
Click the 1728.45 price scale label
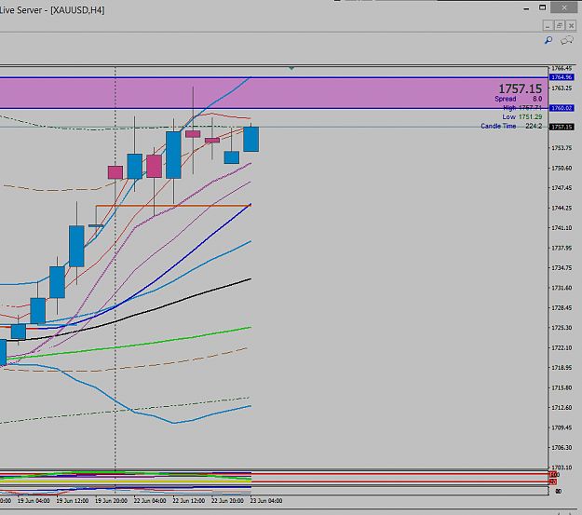click(562, 308)
